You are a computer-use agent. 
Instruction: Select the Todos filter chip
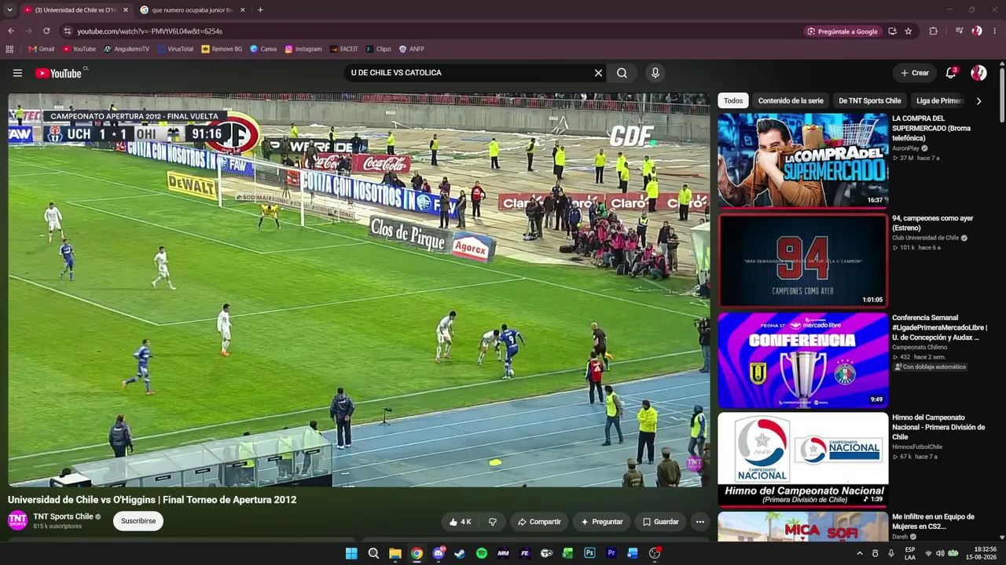tap(733, 100)
